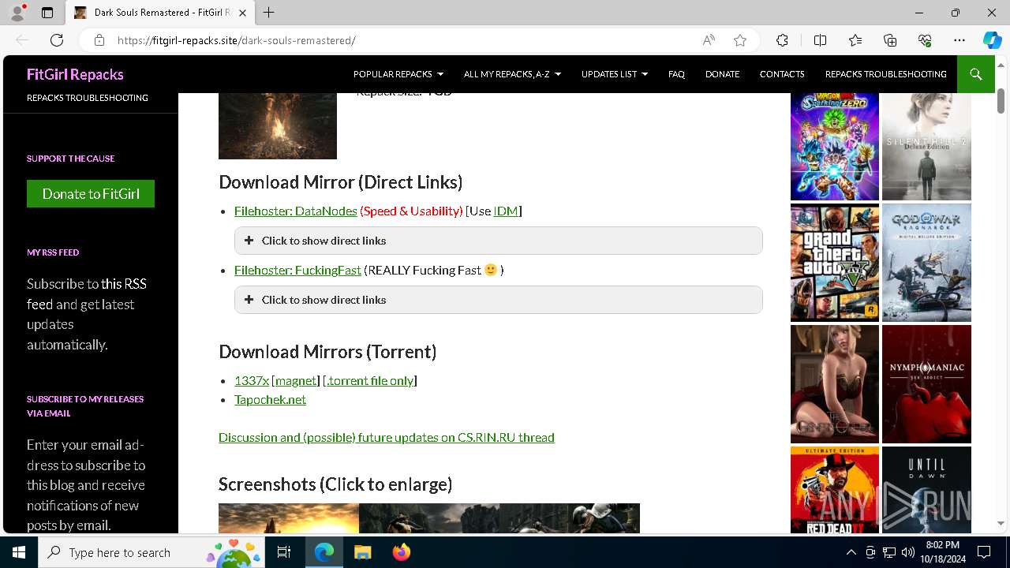Viewport: 1010px width, 568px height.
Task: Open the Filehoster: FuckingFast link
Action: pos(297,270)
